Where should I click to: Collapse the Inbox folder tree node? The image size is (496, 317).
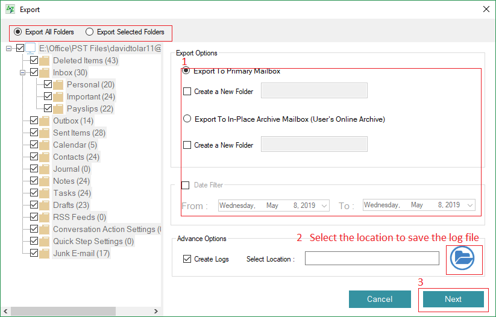click(x=23, y=73)
